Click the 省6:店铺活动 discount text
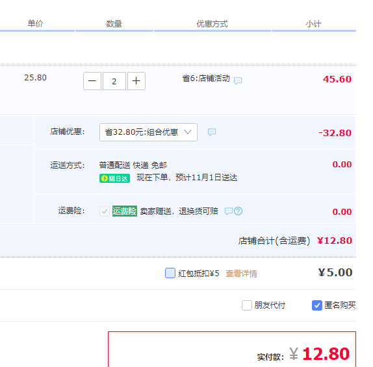373x367 pixels. pyautogui.click(x=206, y=78)
